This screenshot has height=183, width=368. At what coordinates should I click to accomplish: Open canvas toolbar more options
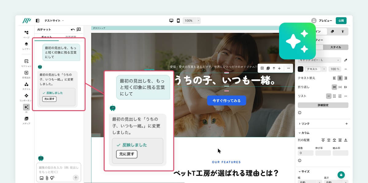[x=289, y=68]
